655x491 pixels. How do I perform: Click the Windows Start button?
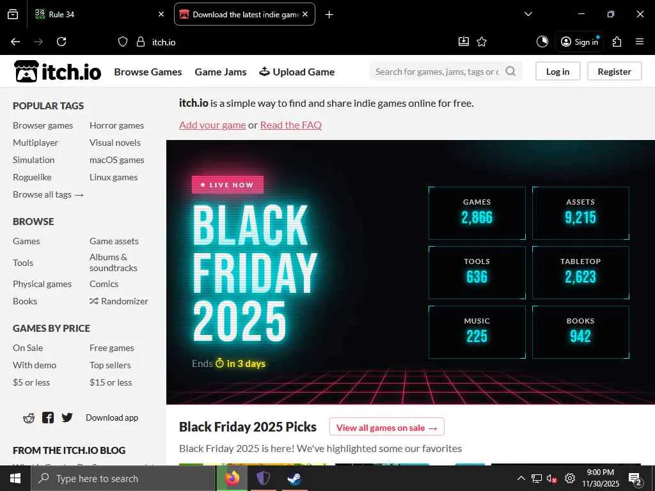click(x=15, y=478)
